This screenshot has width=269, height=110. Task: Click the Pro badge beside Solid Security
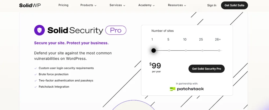[116, 30]
